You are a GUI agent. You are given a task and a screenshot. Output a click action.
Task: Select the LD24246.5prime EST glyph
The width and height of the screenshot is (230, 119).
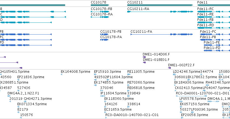(174, 74)
